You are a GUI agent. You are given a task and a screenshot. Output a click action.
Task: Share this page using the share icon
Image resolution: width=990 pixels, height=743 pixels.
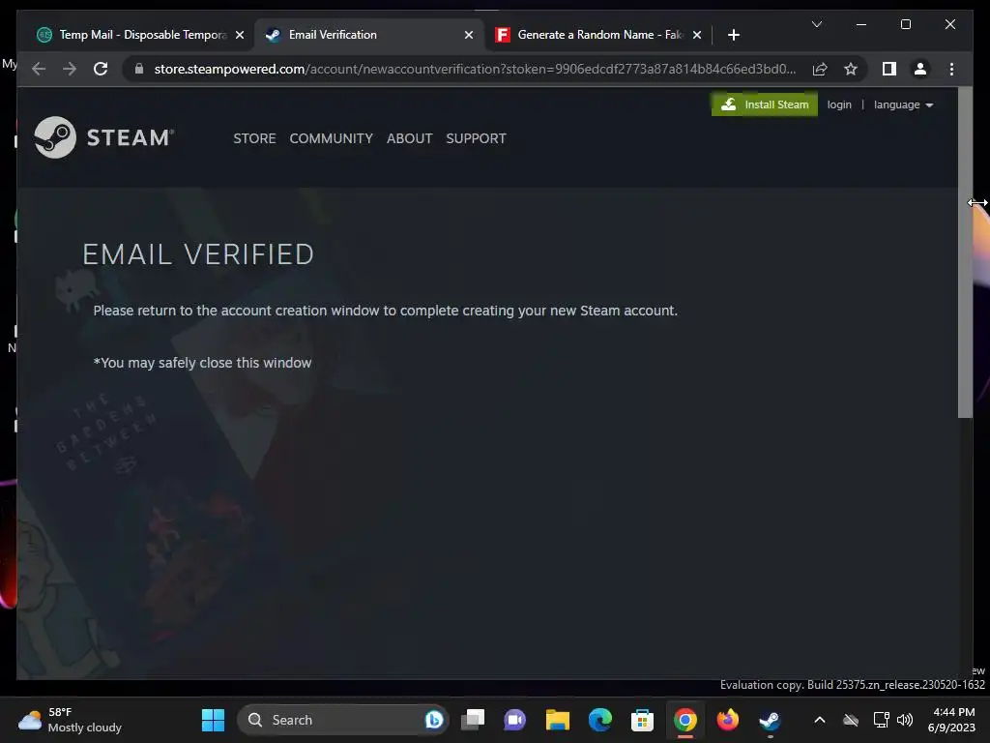pos(820,69)
